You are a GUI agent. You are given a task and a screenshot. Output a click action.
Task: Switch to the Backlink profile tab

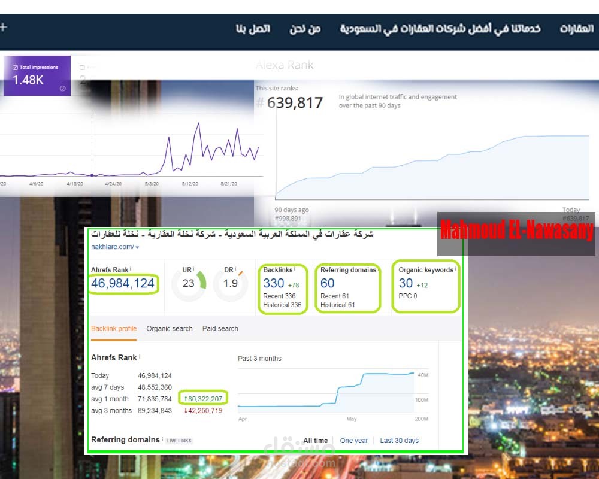tap(114, 329)
